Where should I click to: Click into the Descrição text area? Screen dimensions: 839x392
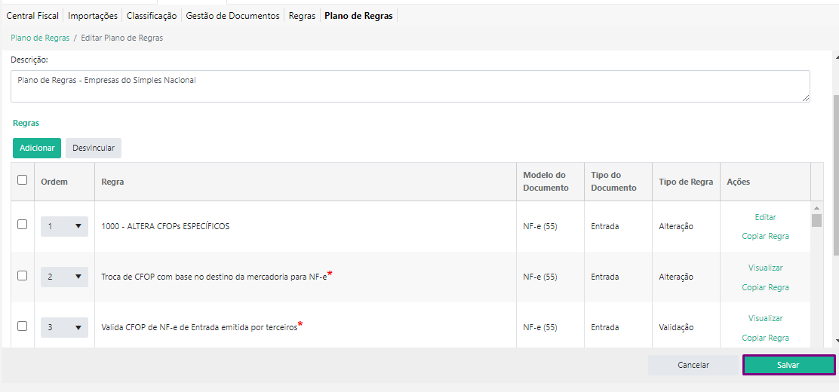coord(410,86)
